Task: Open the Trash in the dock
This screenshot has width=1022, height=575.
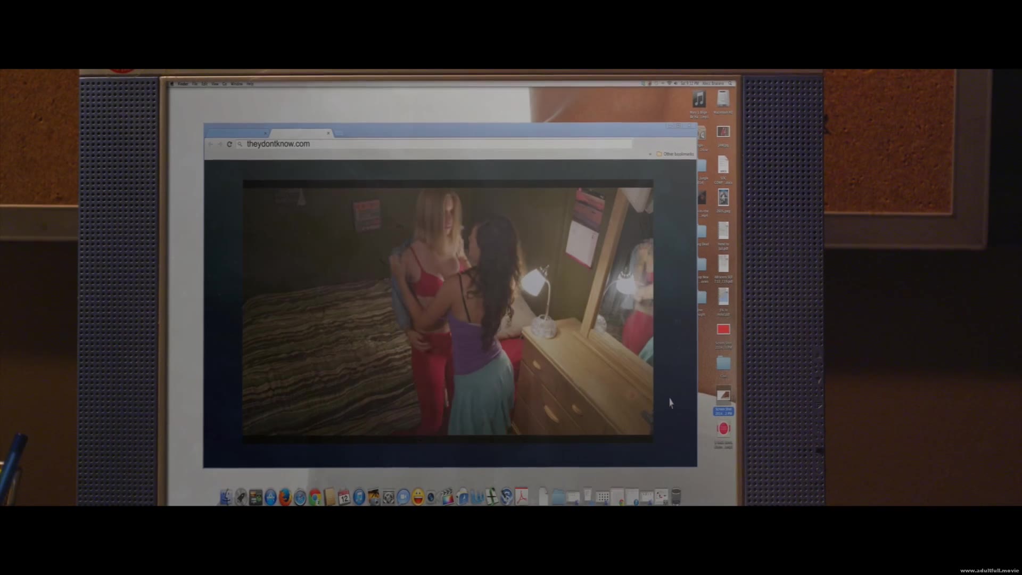Action: [676, 496]
